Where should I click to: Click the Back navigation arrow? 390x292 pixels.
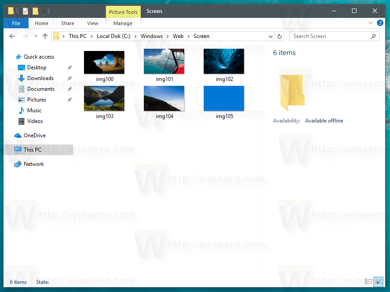click(x=12, y=36)
